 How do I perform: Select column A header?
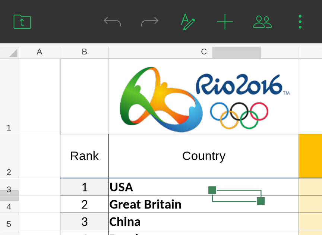[40, 52]
